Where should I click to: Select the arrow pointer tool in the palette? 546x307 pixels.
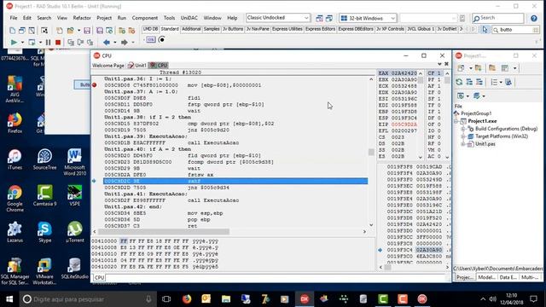[485, 30]
